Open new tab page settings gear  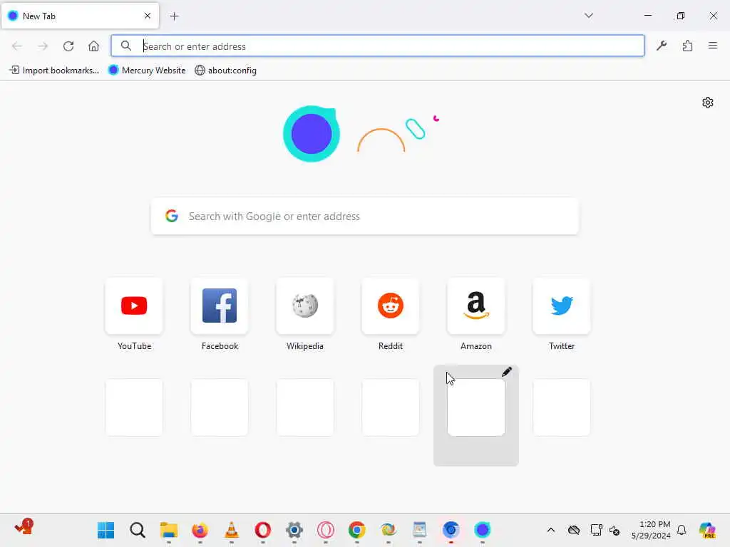(708, 103)
